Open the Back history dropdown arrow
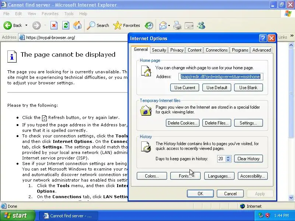295x221 pixels. [x=26, y=25]
